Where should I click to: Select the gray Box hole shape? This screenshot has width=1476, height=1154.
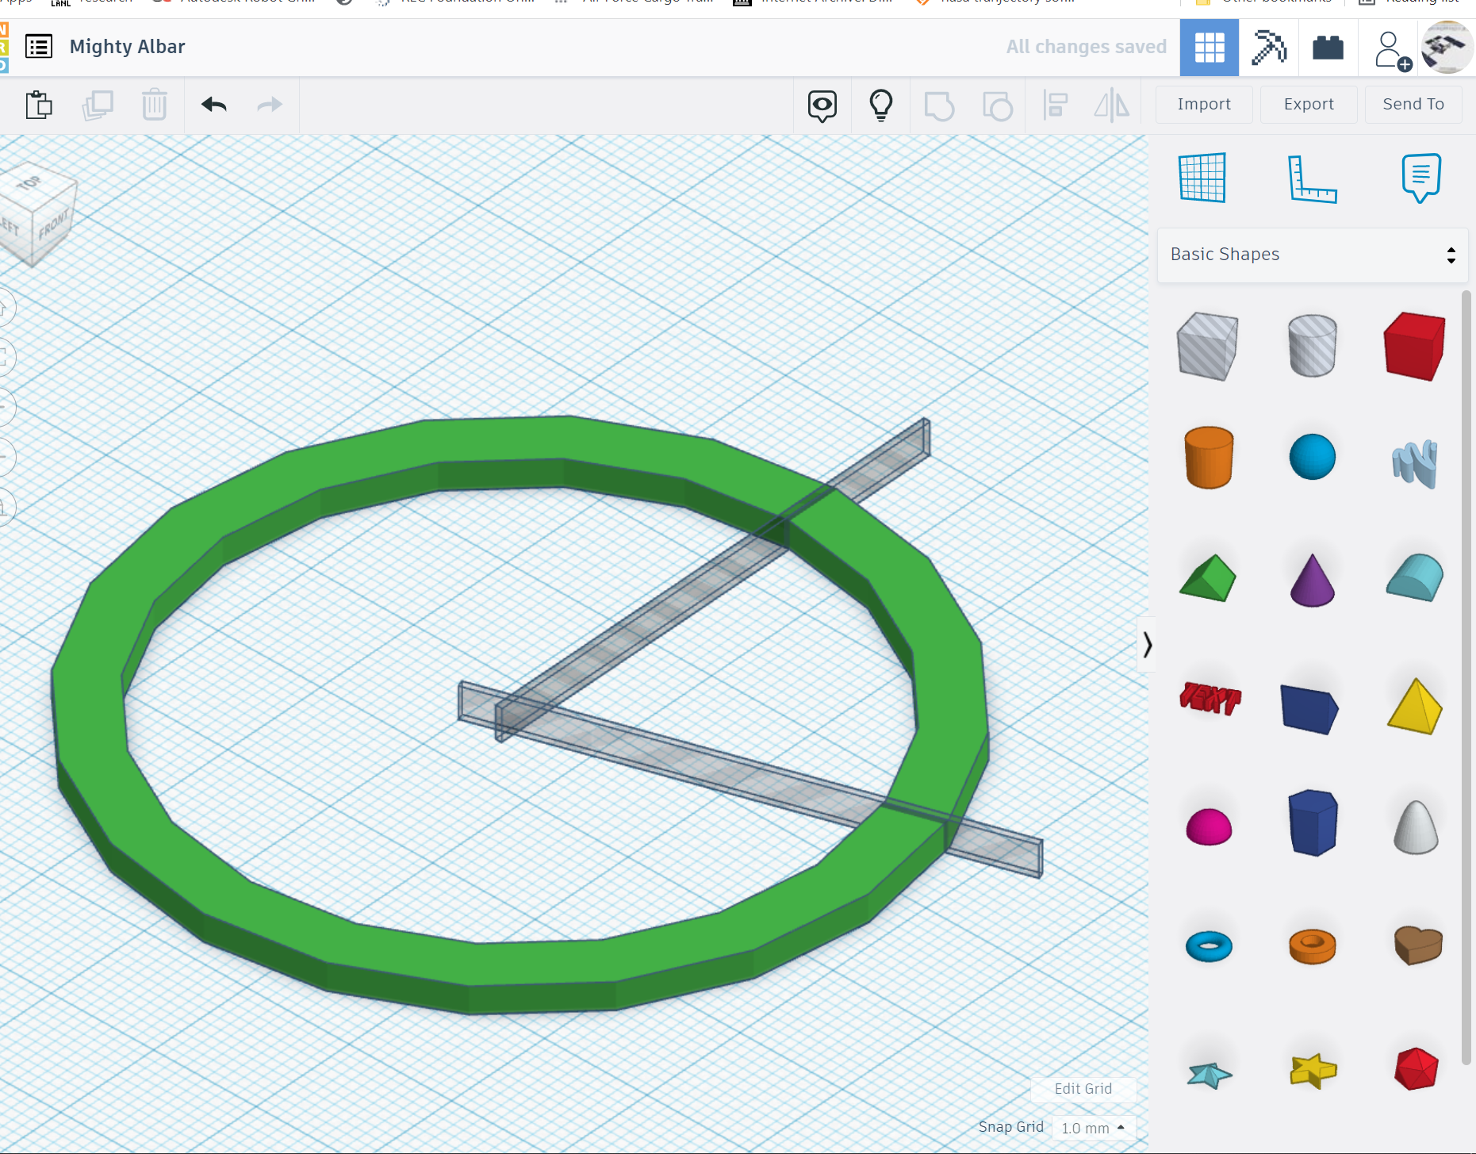coord(1207,346)
